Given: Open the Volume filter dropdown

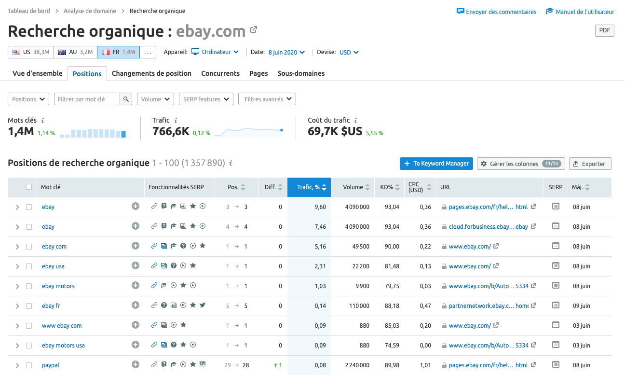Looking at the screenshot, I should 155,99.
